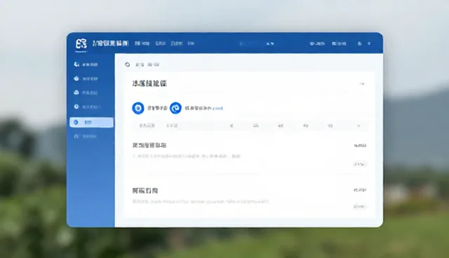Click the second text link on the header's right side
The image size is (449, 258).
click(x=339, y=43)
